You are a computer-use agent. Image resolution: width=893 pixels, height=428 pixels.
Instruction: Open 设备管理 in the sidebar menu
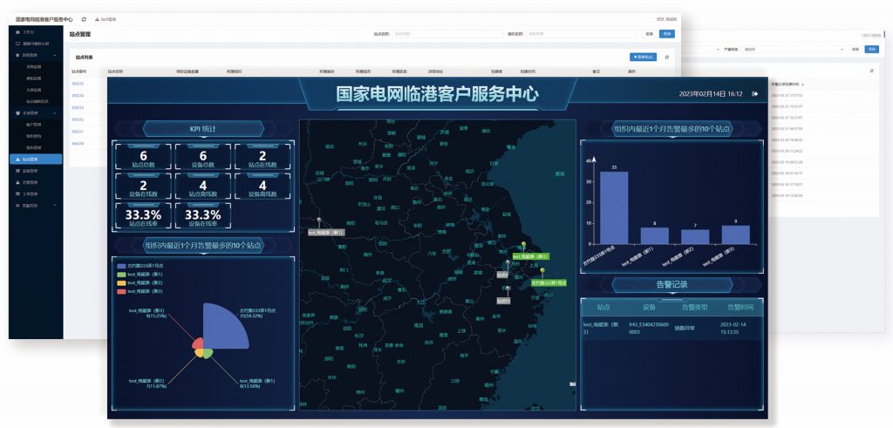point(35,171)
